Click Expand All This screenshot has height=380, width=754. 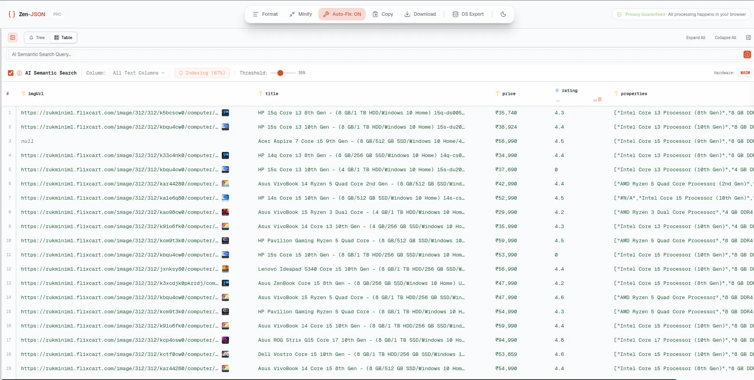coord(695,38)
